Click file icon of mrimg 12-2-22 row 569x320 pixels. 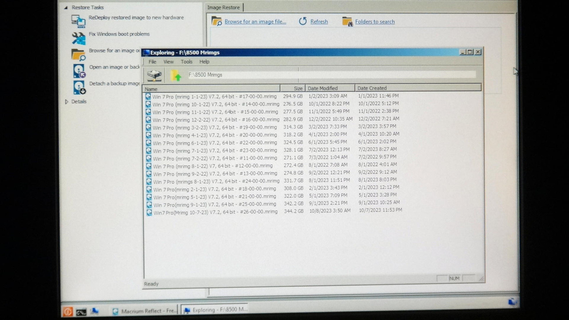pos(148,120)
